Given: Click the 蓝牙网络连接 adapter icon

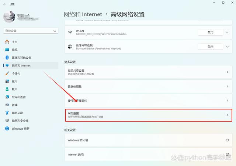Looking at the screenshot, I should point(70,47).
